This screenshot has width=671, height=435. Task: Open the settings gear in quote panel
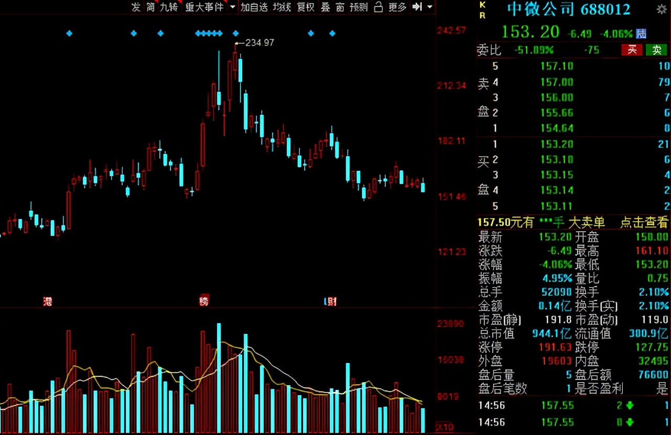[662, 9]
